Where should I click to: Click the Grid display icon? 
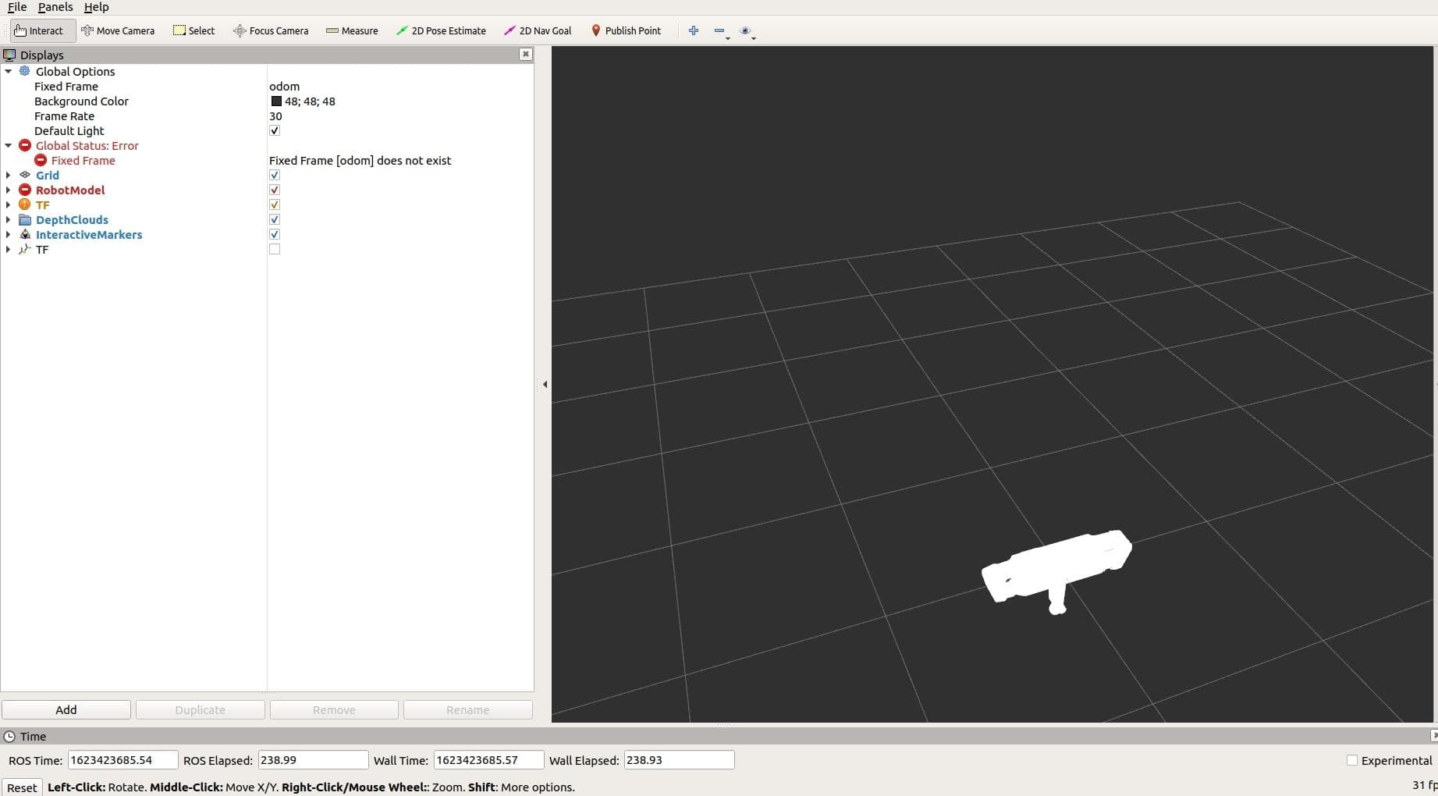[x=25, y=175]
